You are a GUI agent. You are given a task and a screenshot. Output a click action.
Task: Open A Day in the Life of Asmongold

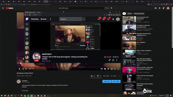pos(129,78)
